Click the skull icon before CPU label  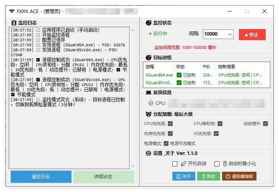[151, 103]
